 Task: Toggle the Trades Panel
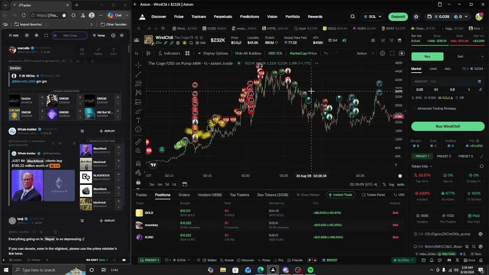click(373, 195)
